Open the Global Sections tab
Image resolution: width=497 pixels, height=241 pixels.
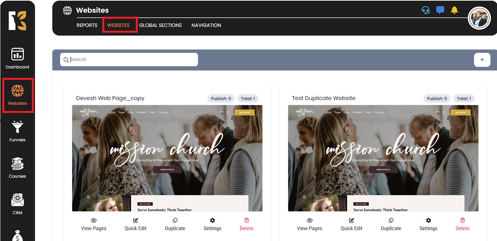(160, 25)
